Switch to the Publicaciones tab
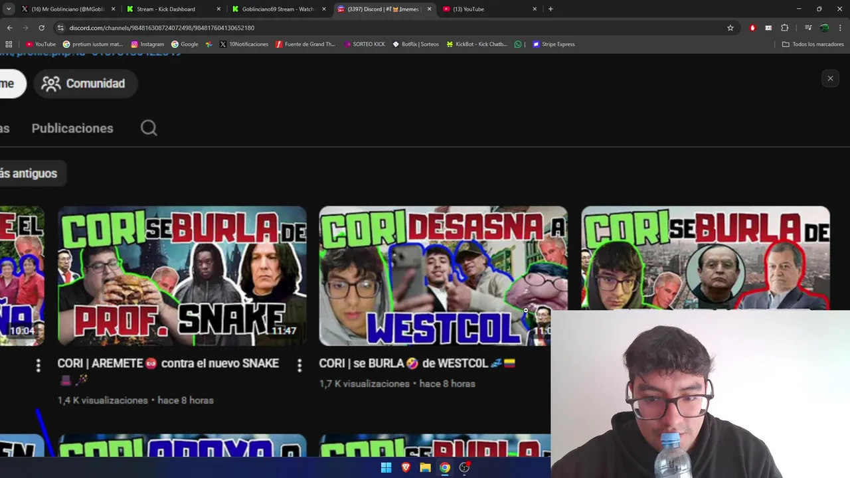The image size is (850, 478). click(72, 128)
